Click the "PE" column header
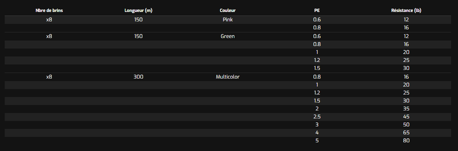The height and width of the screenshot is (151, 458). pos(317,11)
